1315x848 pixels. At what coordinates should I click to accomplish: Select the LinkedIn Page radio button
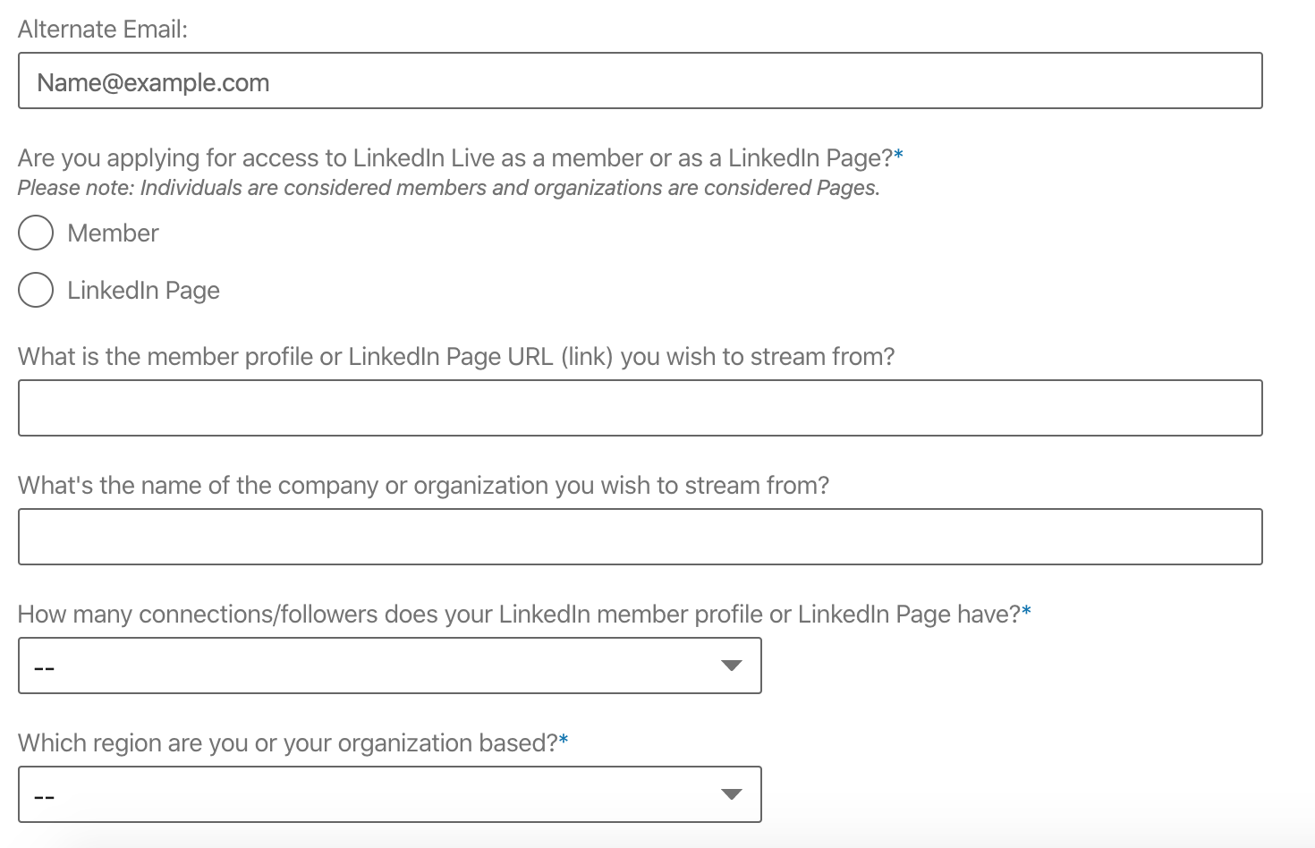(x=36, y=290)
